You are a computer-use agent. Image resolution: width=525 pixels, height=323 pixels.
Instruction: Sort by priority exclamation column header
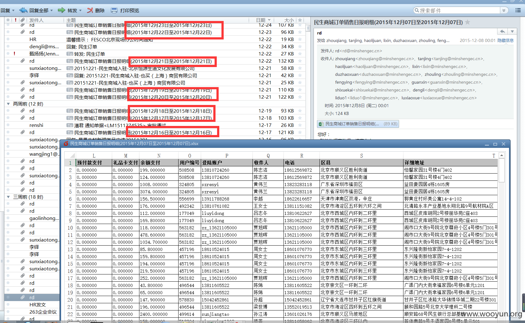[16, 20]
